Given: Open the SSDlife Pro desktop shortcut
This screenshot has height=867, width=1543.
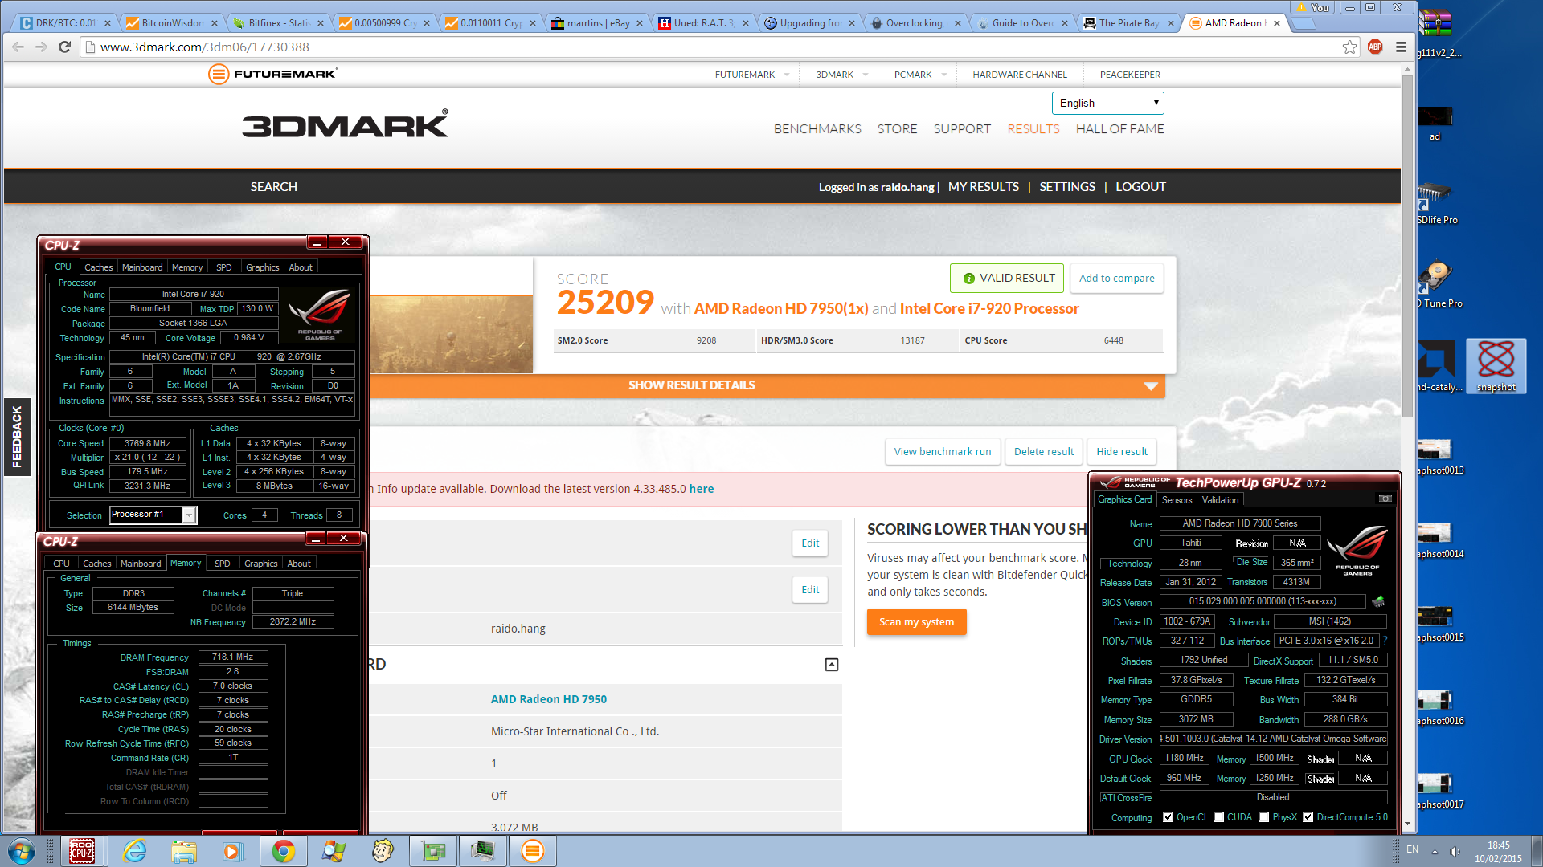Looking at the screenshot, I should [1437, 201].
